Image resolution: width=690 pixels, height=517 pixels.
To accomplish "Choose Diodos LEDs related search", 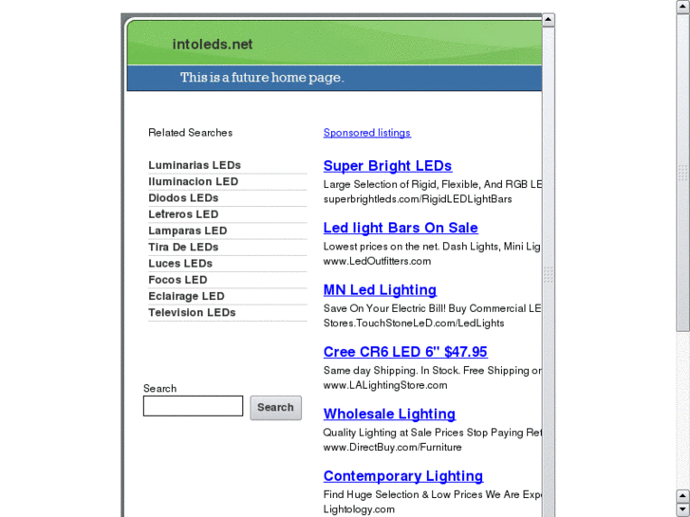I will point(183,197).
